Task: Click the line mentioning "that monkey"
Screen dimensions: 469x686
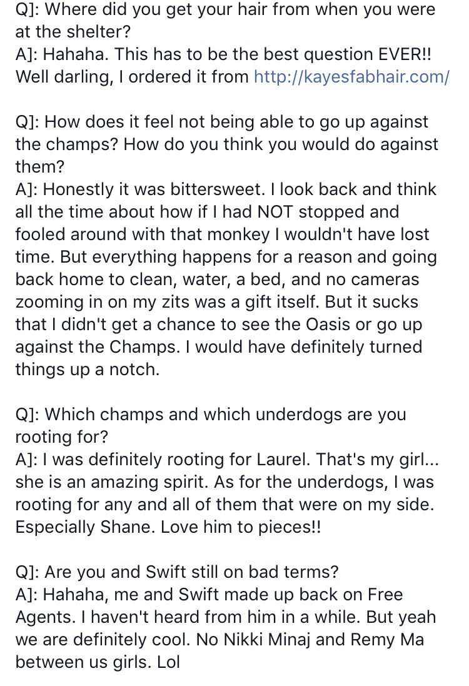Action: pyautogui.click(x=222, y=235)
